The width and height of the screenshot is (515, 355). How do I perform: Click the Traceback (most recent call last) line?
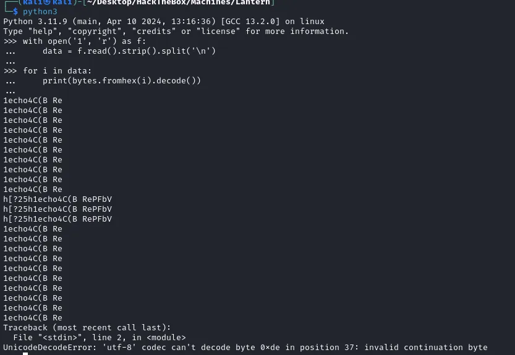pos(87,327)
